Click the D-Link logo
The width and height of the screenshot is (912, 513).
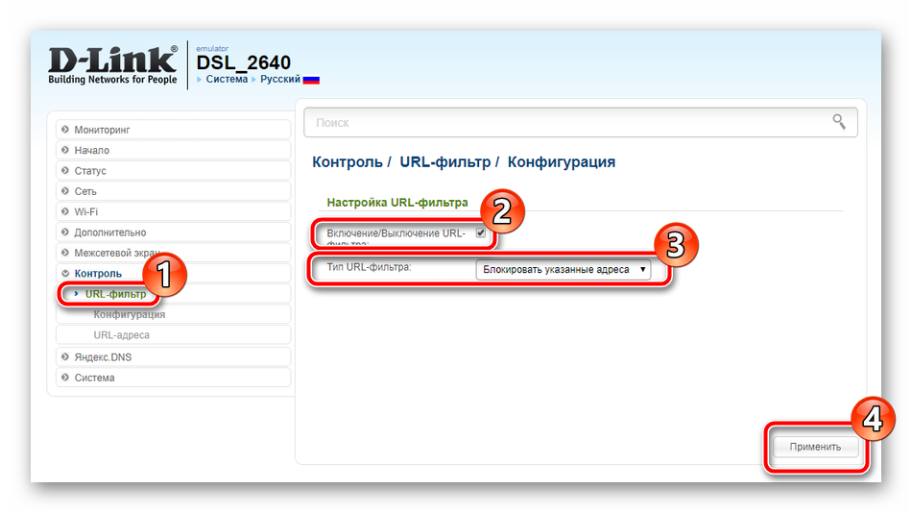[x=112, y=65]
